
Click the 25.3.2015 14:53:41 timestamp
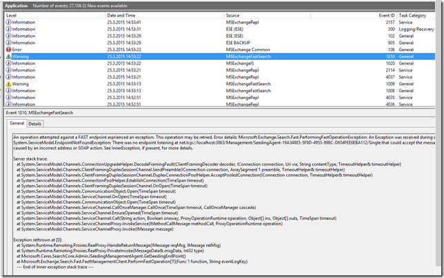click(x=124, y=22)
